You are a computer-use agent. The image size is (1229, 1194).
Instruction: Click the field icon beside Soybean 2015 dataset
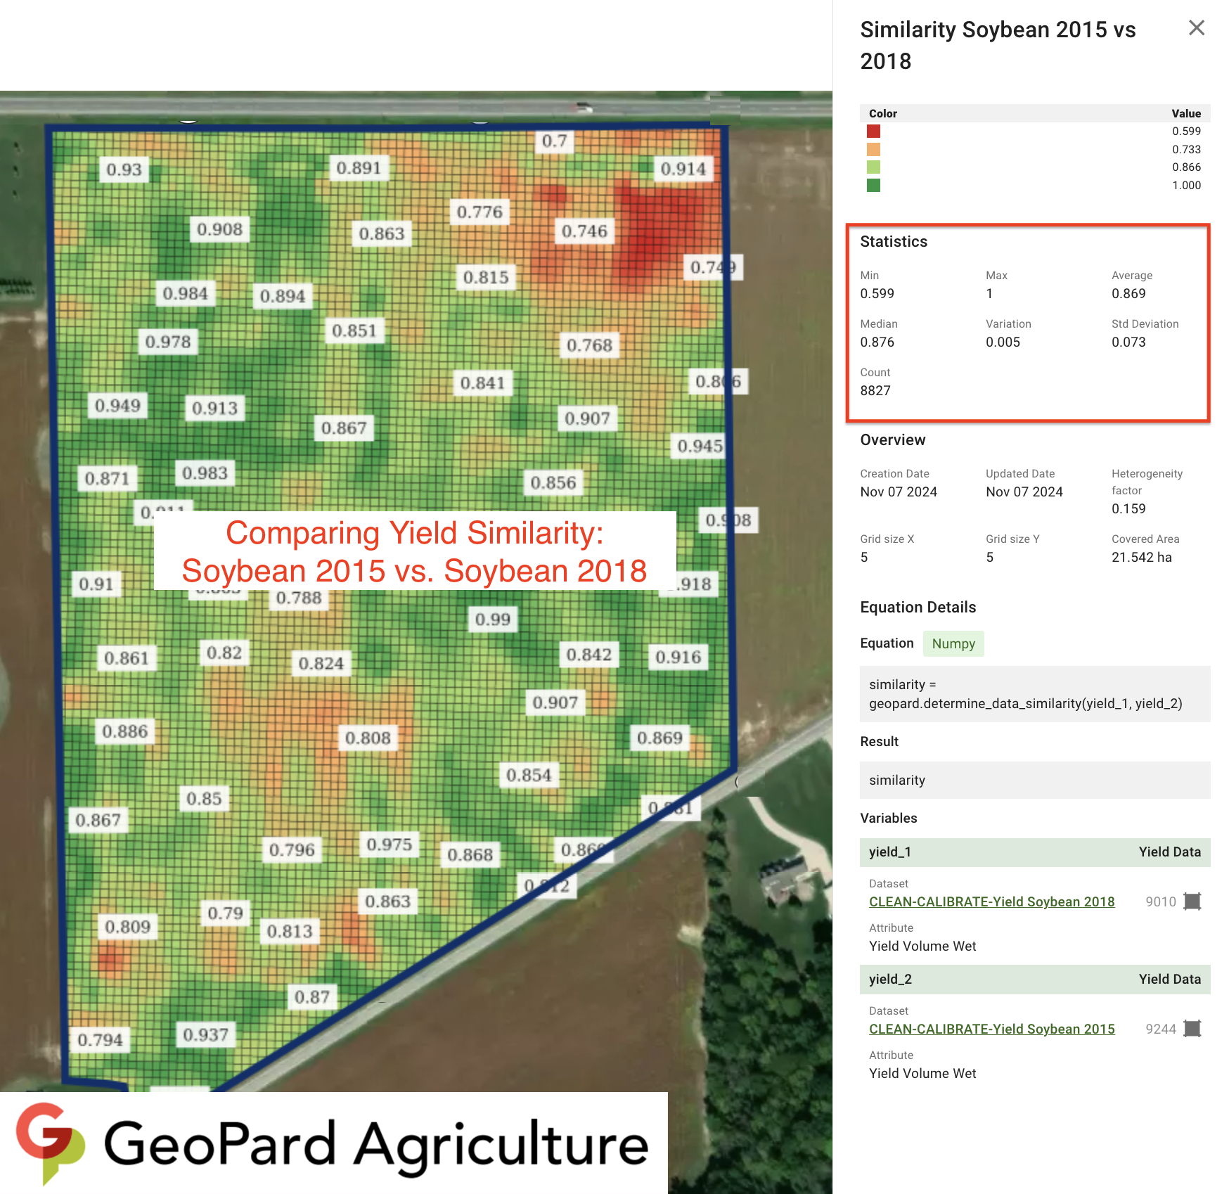(1192, 1029)
